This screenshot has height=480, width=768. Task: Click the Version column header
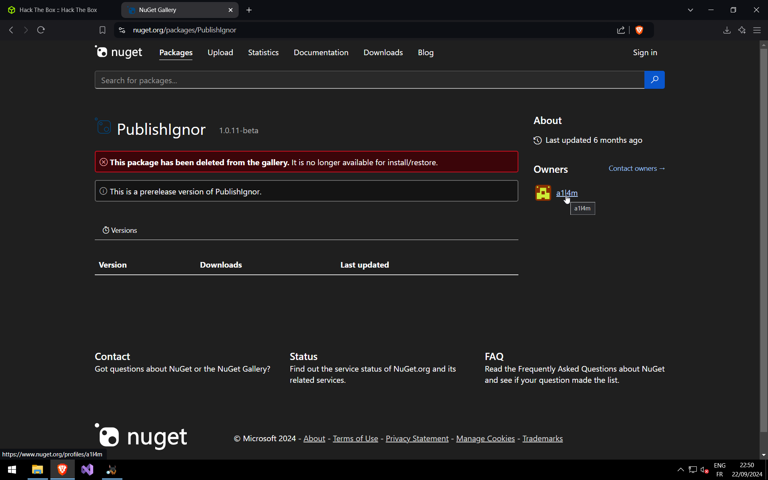click(112, 265)
